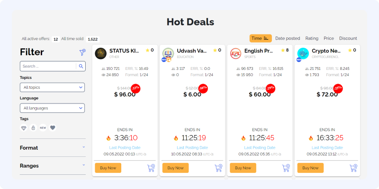The image size is (379, 189).
Task: Open the All languages dropdown
Action: pyautogui.click(x=52, y=108)
